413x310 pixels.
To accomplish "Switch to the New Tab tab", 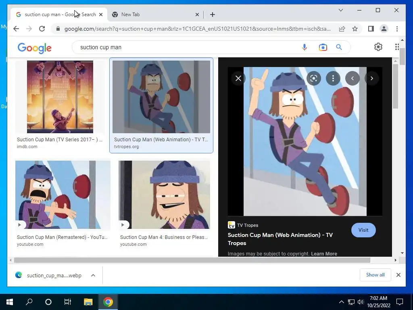I will pos(155,15).
